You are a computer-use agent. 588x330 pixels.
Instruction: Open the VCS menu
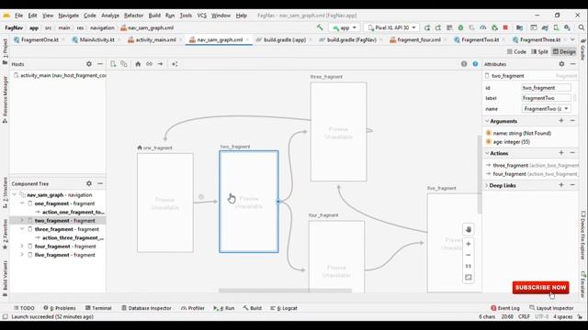click(202, 16)
